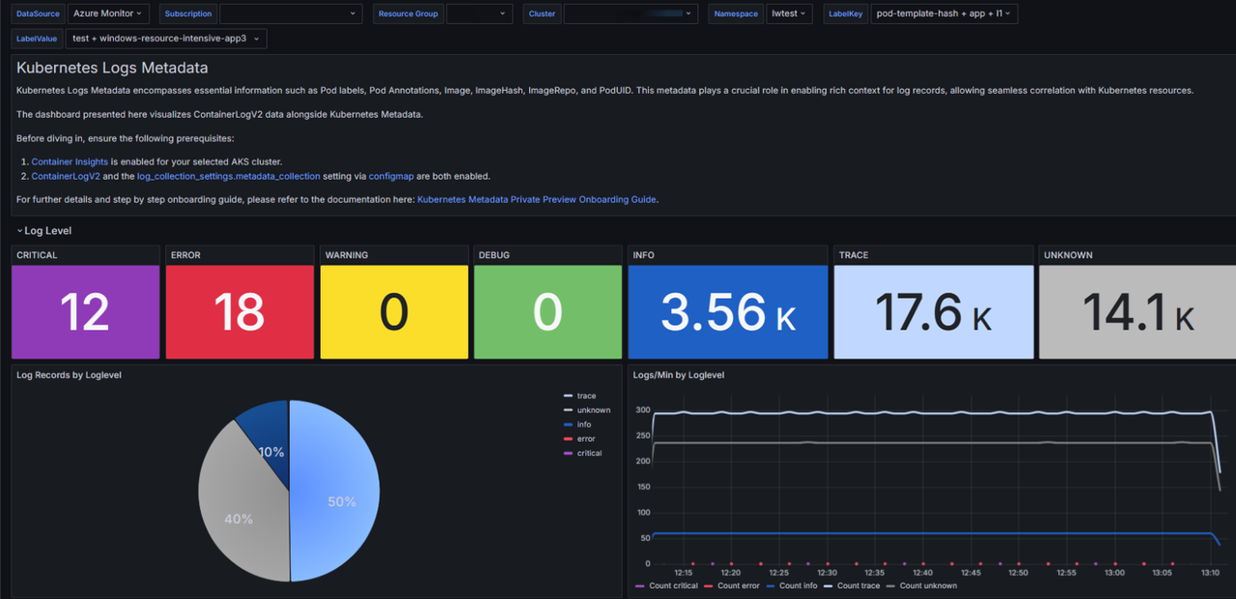This screenshot has height=599, width=1236.
Task: Collapse the Log Level row
Action: (x=45, y=231)
